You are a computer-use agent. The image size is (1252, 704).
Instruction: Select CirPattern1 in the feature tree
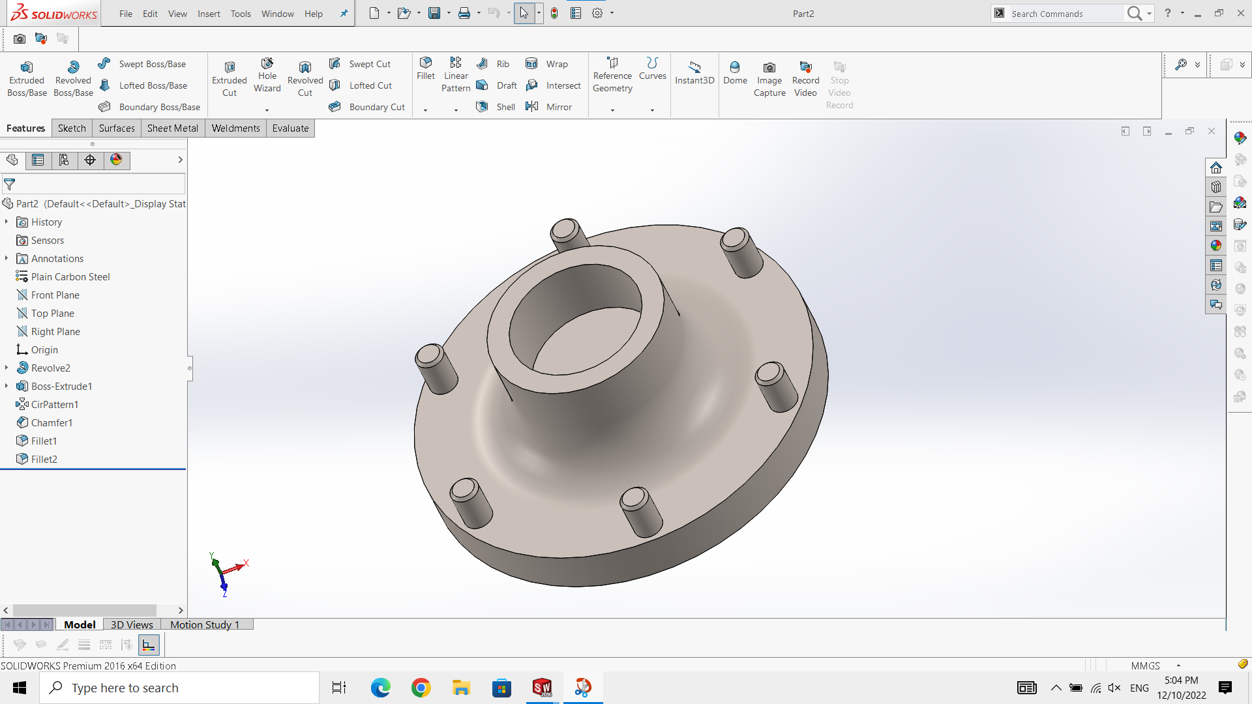click(x=47, y=404)
